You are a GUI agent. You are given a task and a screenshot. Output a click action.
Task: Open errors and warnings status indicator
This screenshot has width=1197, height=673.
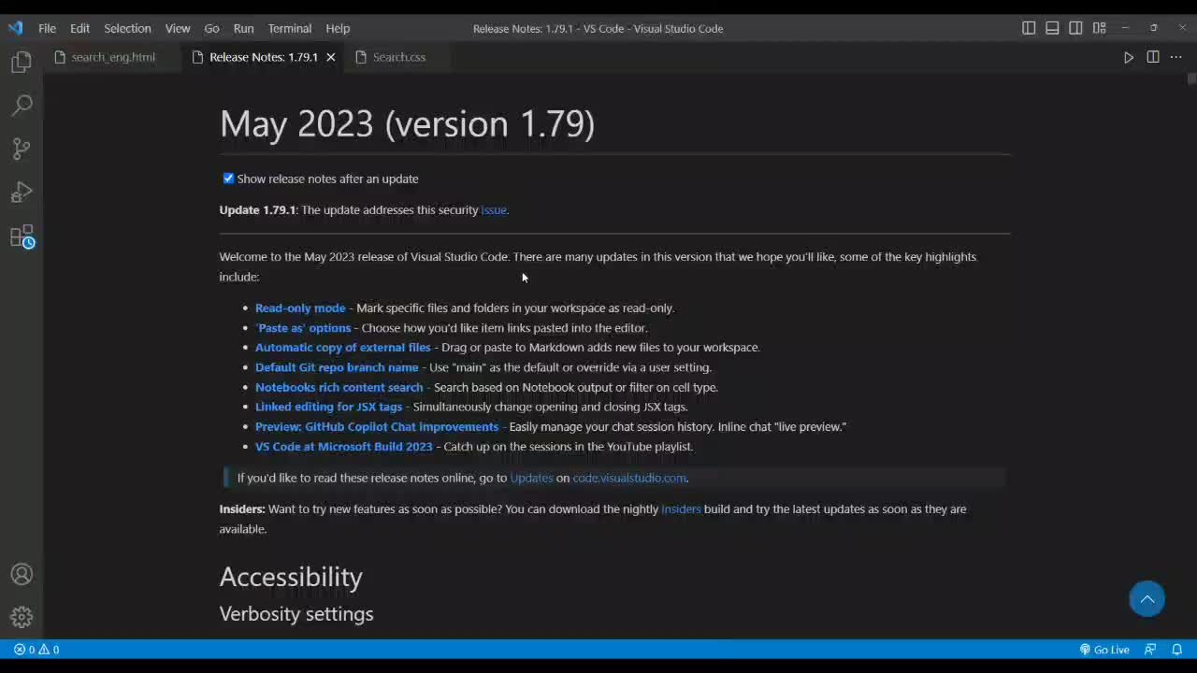tap(36, 650)
